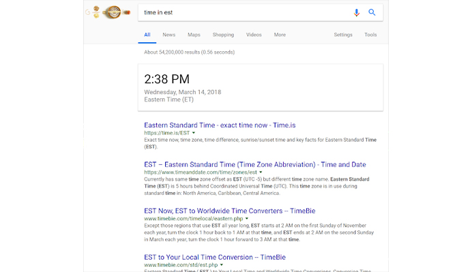The height and width of the screenshot is (272, 472).
Task: Expand arrow beside timeanddate.com URL
Action: point(261,172)
